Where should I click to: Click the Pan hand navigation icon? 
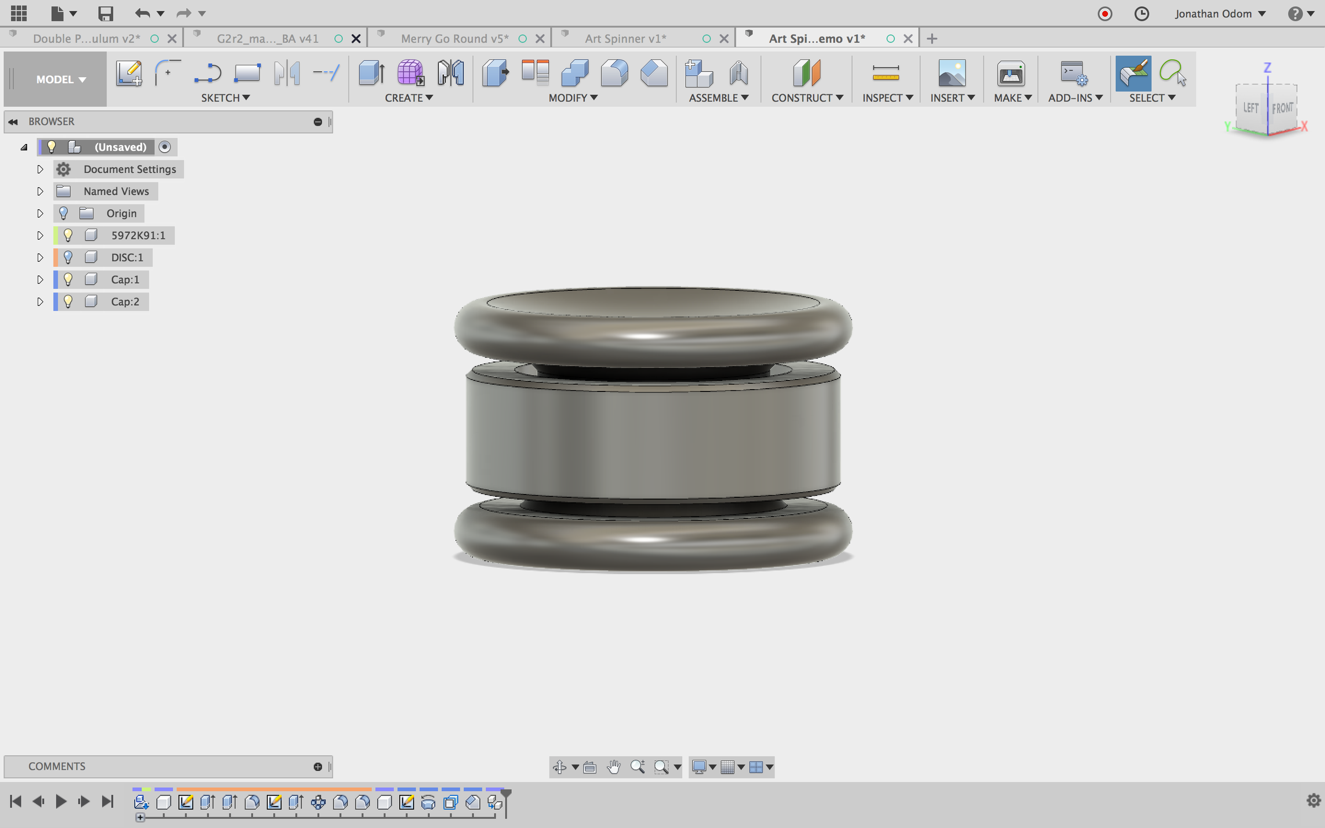pyautogui.click(x=613, y=767)
